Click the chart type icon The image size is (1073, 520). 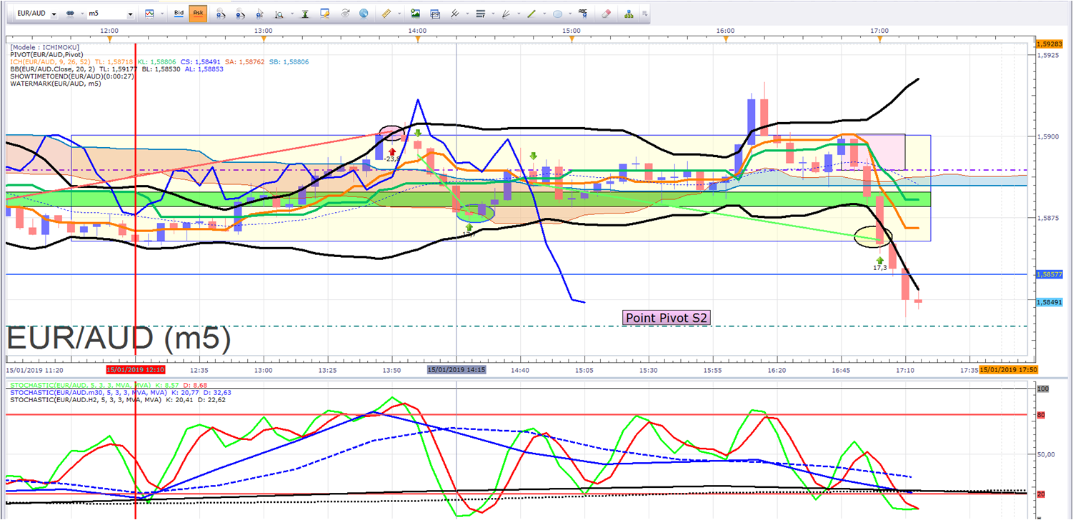[x=149, y=14]
